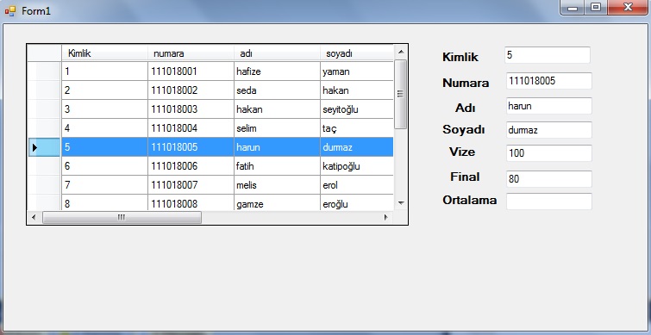
Task: Click the cell 111018003
Action: tap(191, 109)
